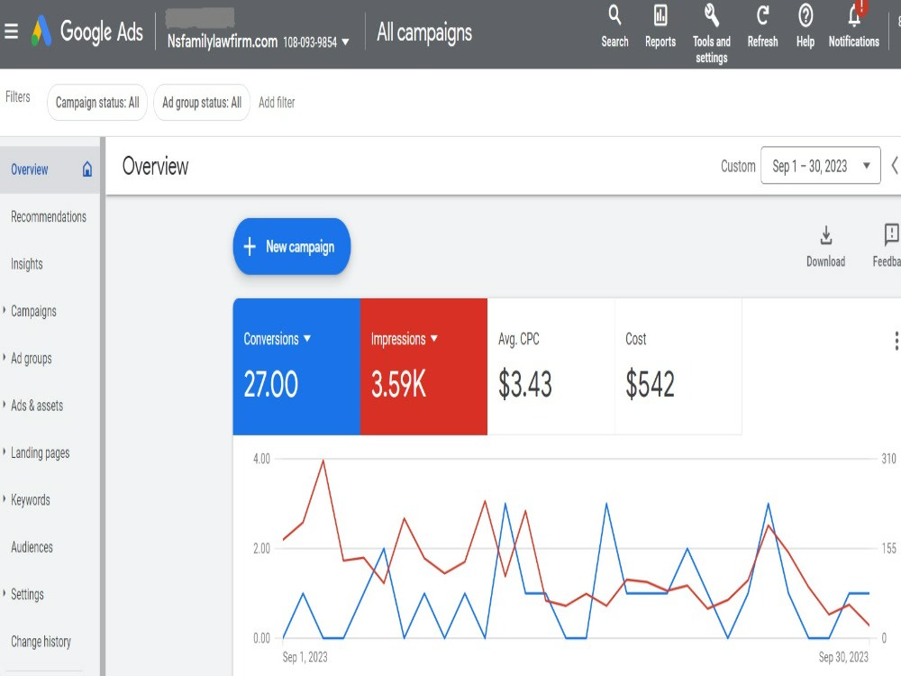
Task: Expand the Ads & assets sidebar section
Action: [x=4, y=405]
